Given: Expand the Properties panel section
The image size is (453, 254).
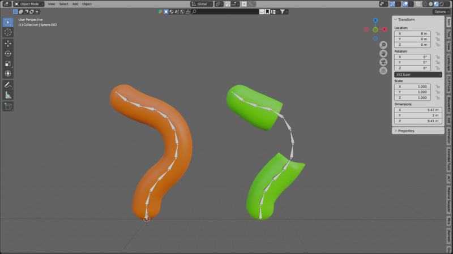Looking at the screenshot, I should pos(406,131).
